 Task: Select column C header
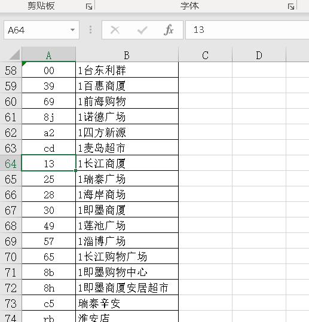(x=205, y=54)
